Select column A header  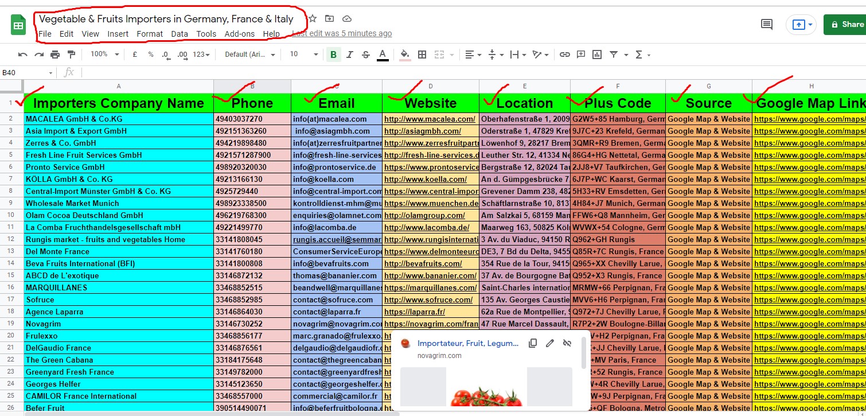(x=119, y=86)
